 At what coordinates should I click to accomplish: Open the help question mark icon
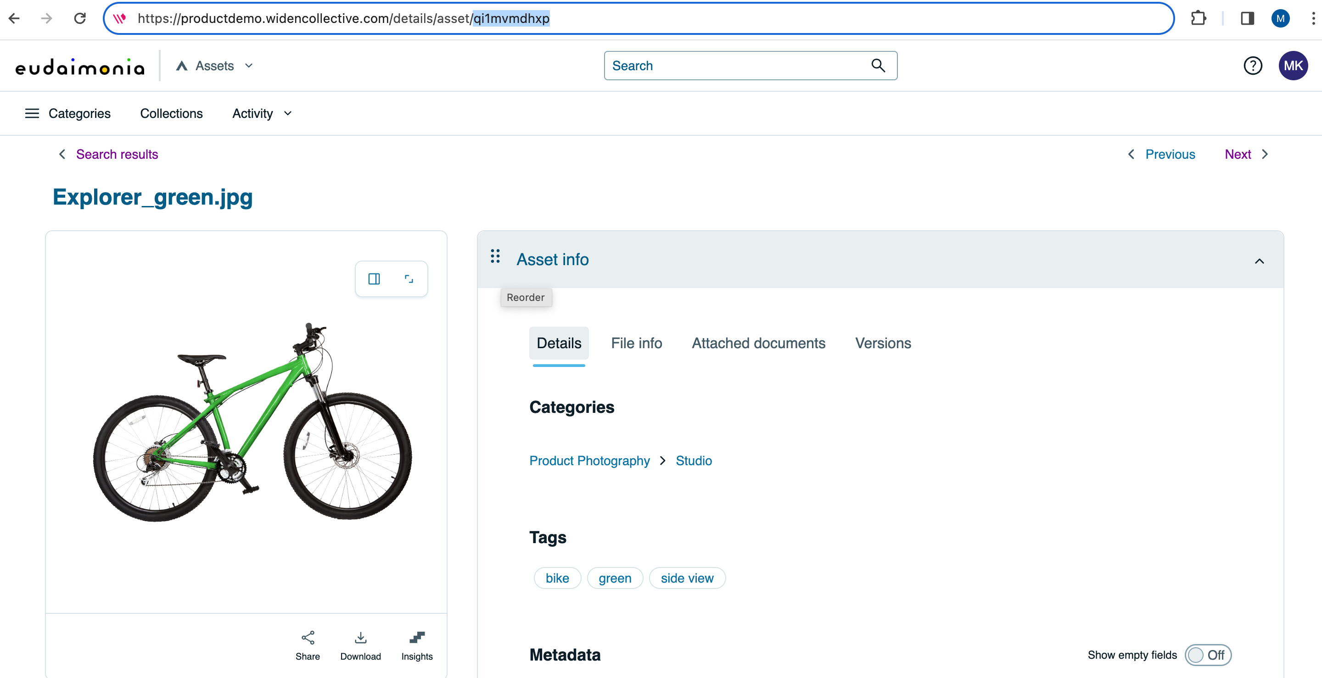coord(1253,66)
